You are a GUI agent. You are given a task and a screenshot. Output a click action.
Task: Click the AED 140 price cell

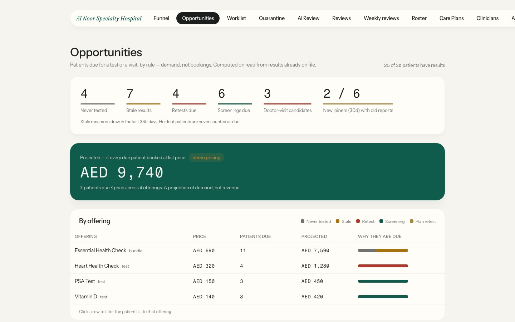pos(204,297)
